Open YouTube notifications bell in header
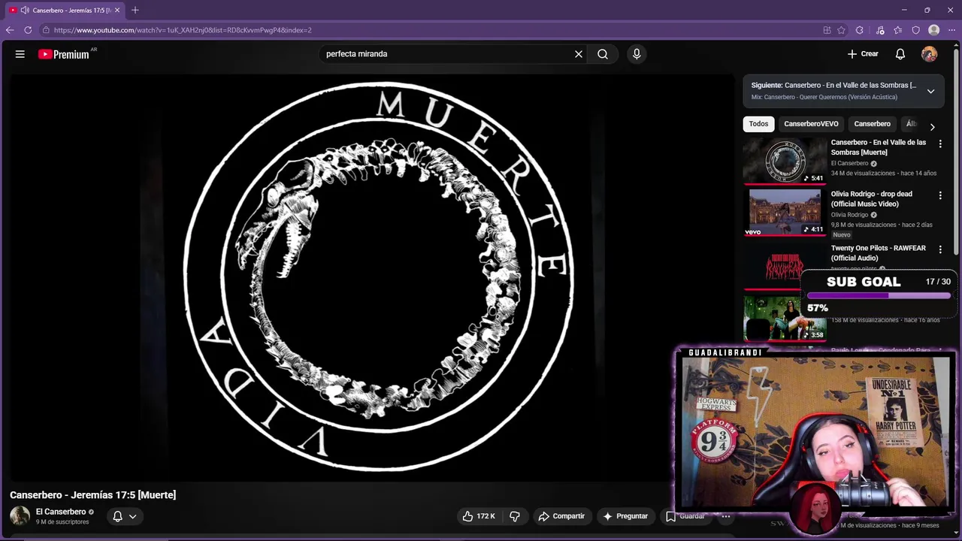The width and height of the screenshot is (962, 541). pyautogui.click(x=900, y=54)
